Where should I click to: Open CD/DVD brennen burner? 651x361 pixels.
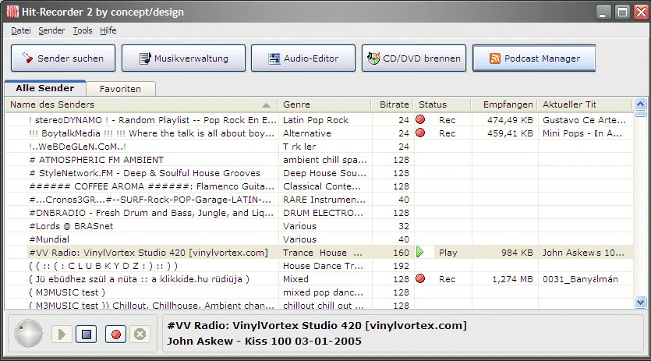pyautogui.click(x=414, y=58)
